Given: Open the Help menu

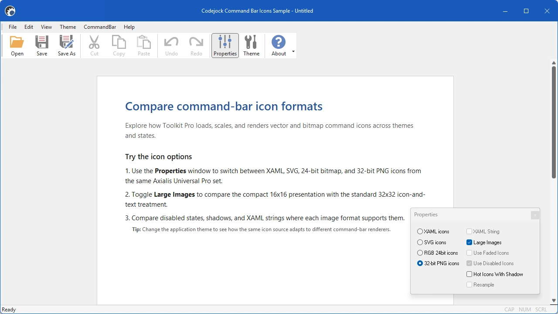Looking at the screenshot, I should pyautogui.click(x=129, y=27).
